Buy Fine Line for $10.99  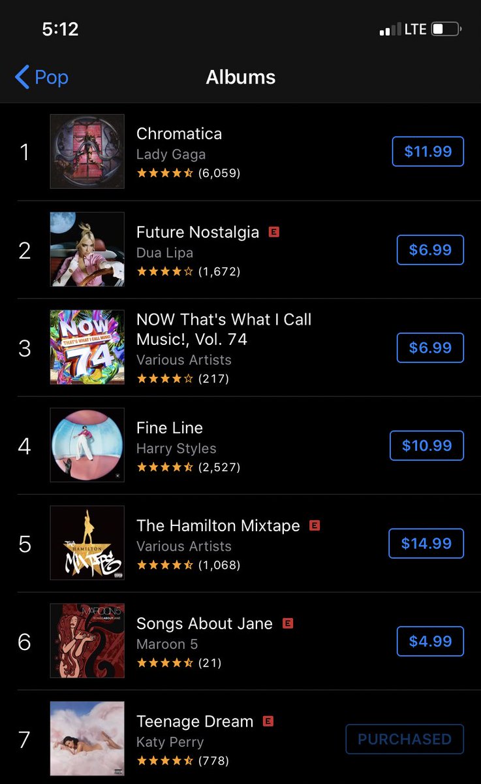[427, 446]
